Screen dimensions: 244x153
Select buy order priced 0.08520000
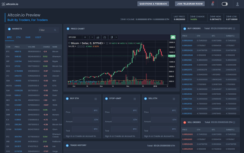pos(210,41)
